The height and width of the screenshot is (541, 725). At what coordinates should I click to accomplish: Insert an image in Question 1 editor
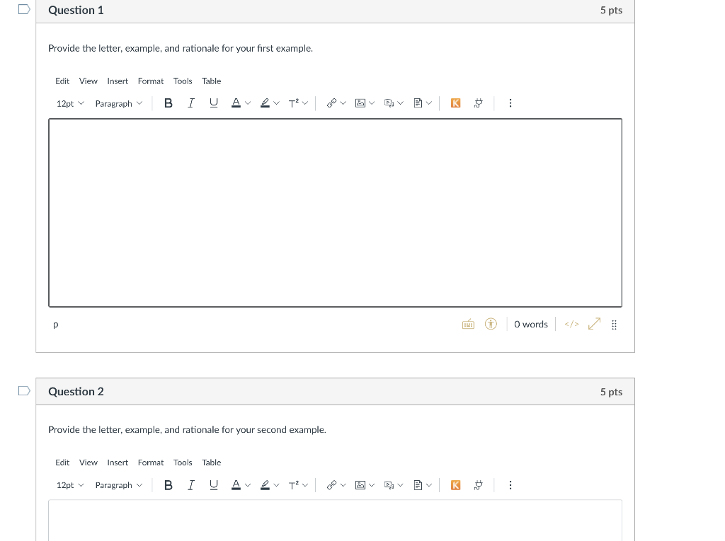coord(360,103)
